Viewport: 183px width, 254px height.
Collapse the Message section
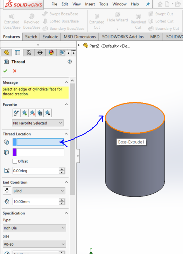(66, 82)
